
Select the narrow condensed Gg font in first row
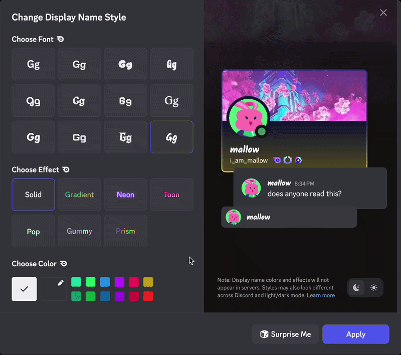pos(171,64)
